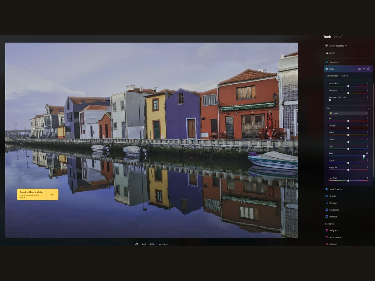Open the Actions dropdown menu
This screenshot has width=375, height=281.
(x=163, y=244)
